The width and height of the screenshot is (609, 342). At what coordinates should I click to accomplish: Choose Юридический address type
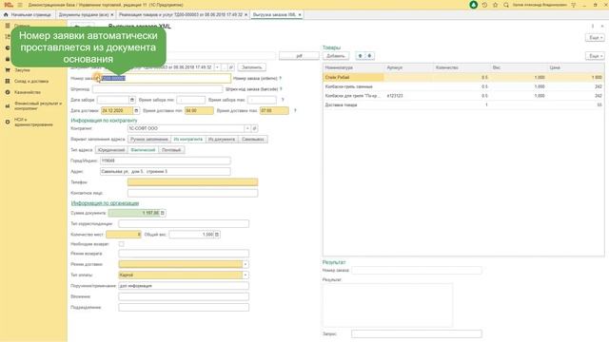coord(111,150)
